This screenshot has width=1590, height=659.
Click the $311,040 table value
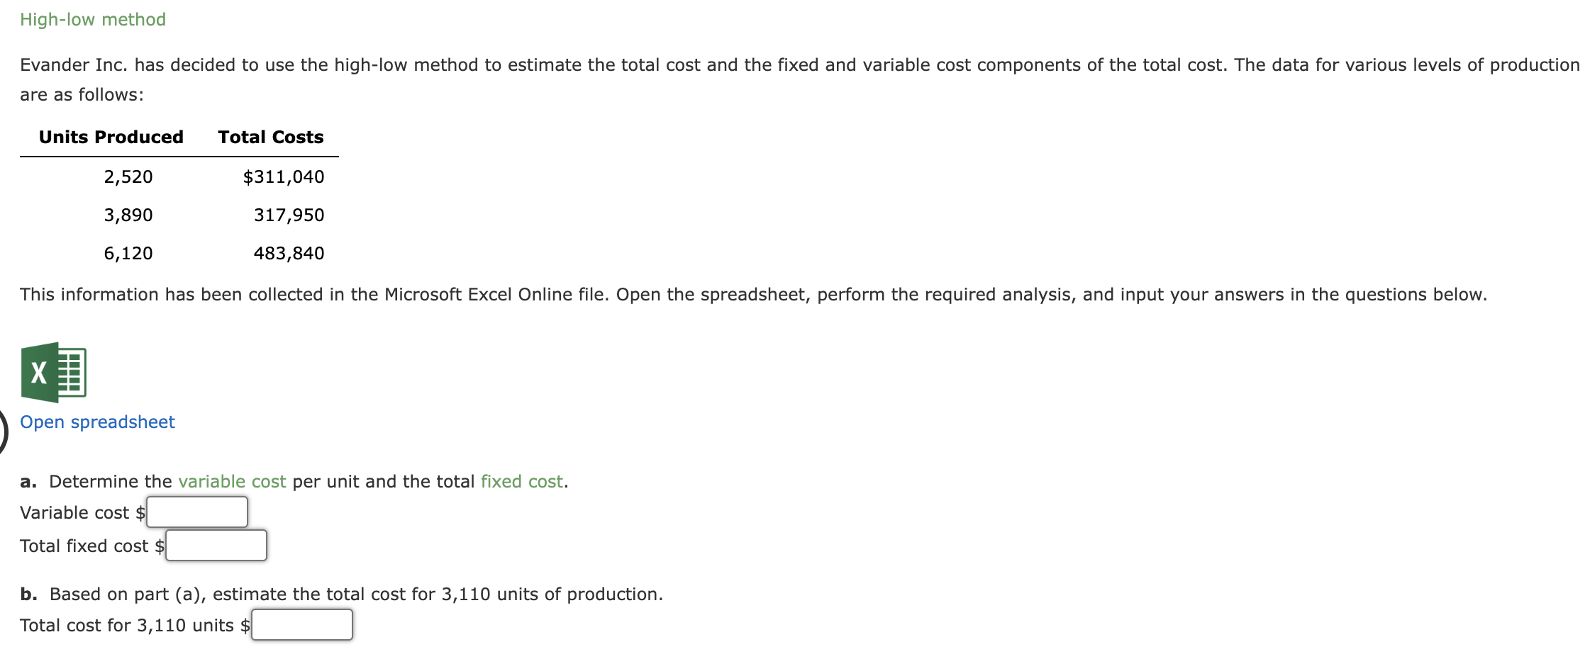click(284, 176)
